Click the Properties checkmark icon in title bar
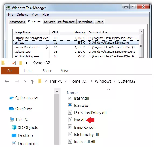Image resolution: width=154 pixels, height=147 pixels. [14, 63]
